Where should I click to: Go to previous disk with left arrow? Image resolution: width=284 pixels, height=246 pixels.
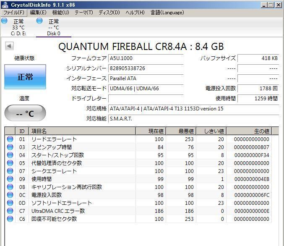[x=9, y=46]
